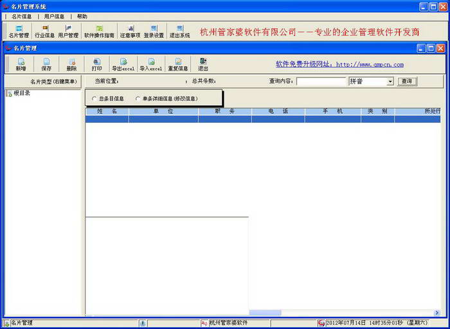The height and width of the screenshot is (329, 450).
Task: Click the 查询 search button
Action: pyautogui.click(x=406, y=82)
